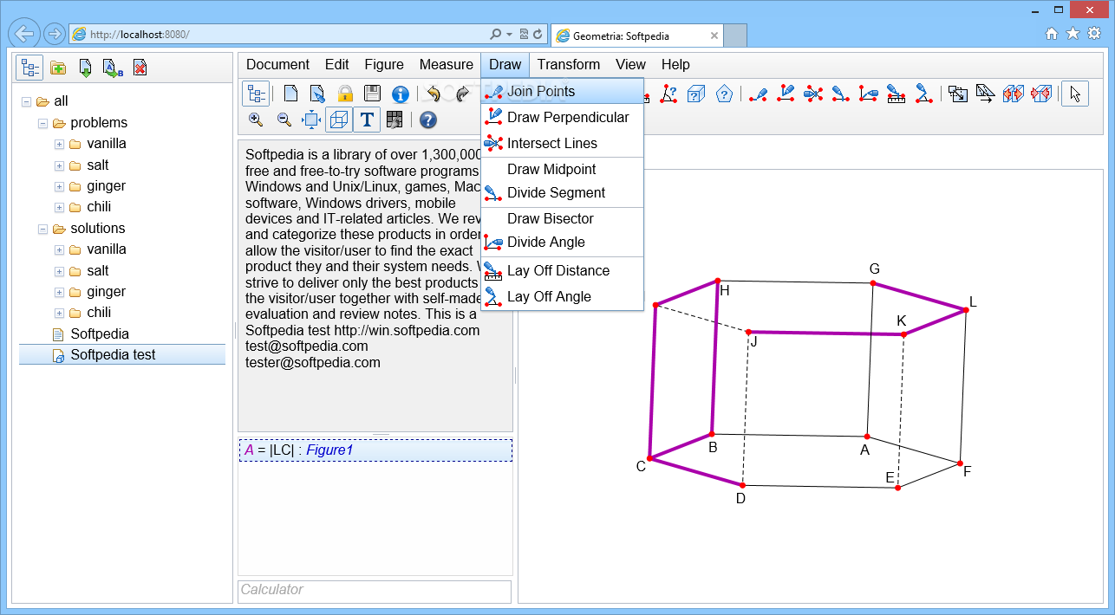Click the Join Points toolbar icon

click(758, 94)
